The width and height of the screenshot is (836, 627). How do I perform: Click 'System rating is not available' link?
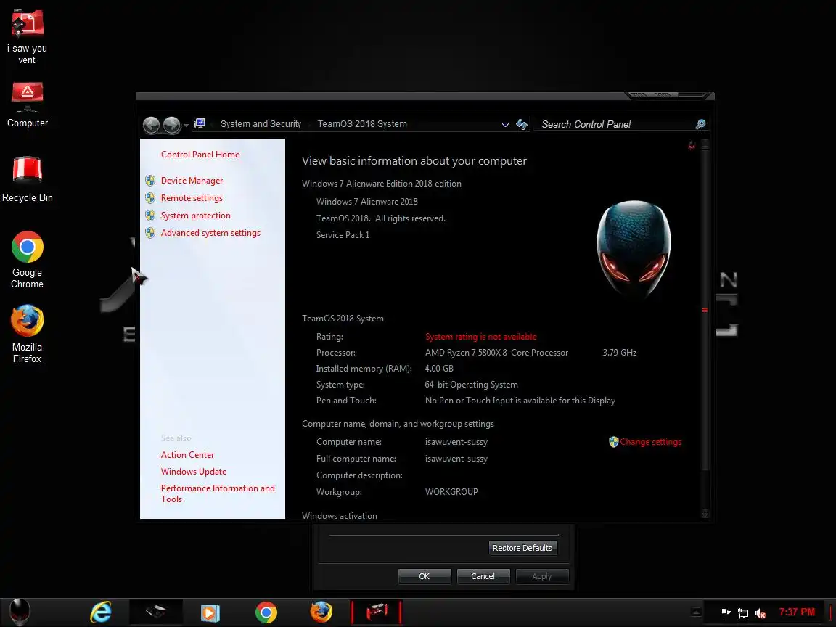[481, 337]
